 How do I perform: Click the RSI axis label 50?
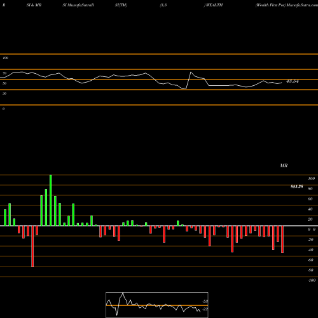[x=4, y=83]
